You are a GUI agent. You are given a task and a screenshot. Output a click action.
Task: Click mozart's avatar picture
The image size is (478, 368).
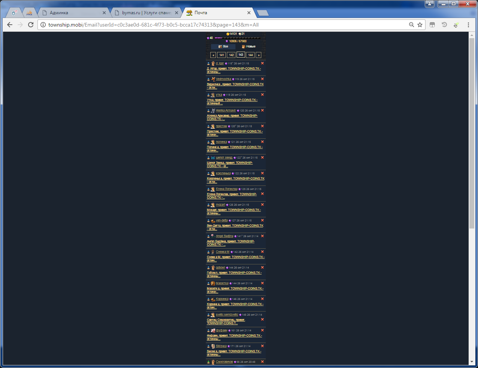pos(213,205)
